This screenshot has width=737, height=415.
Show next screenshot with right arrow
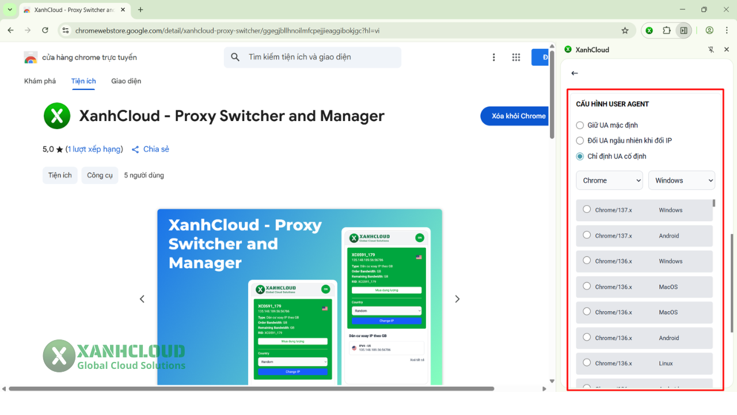(457, 299)
